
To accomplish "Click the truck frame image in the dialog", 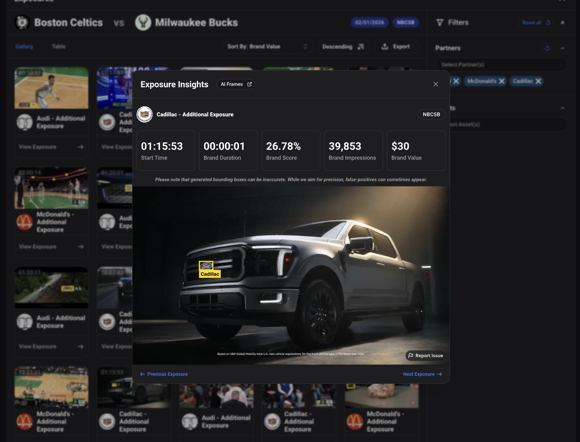I will coord(291,275).
